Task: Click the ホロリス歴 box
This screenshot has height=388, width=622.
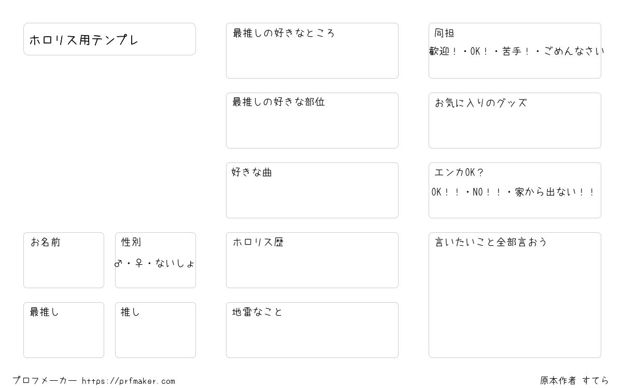Action: [312, 260]
